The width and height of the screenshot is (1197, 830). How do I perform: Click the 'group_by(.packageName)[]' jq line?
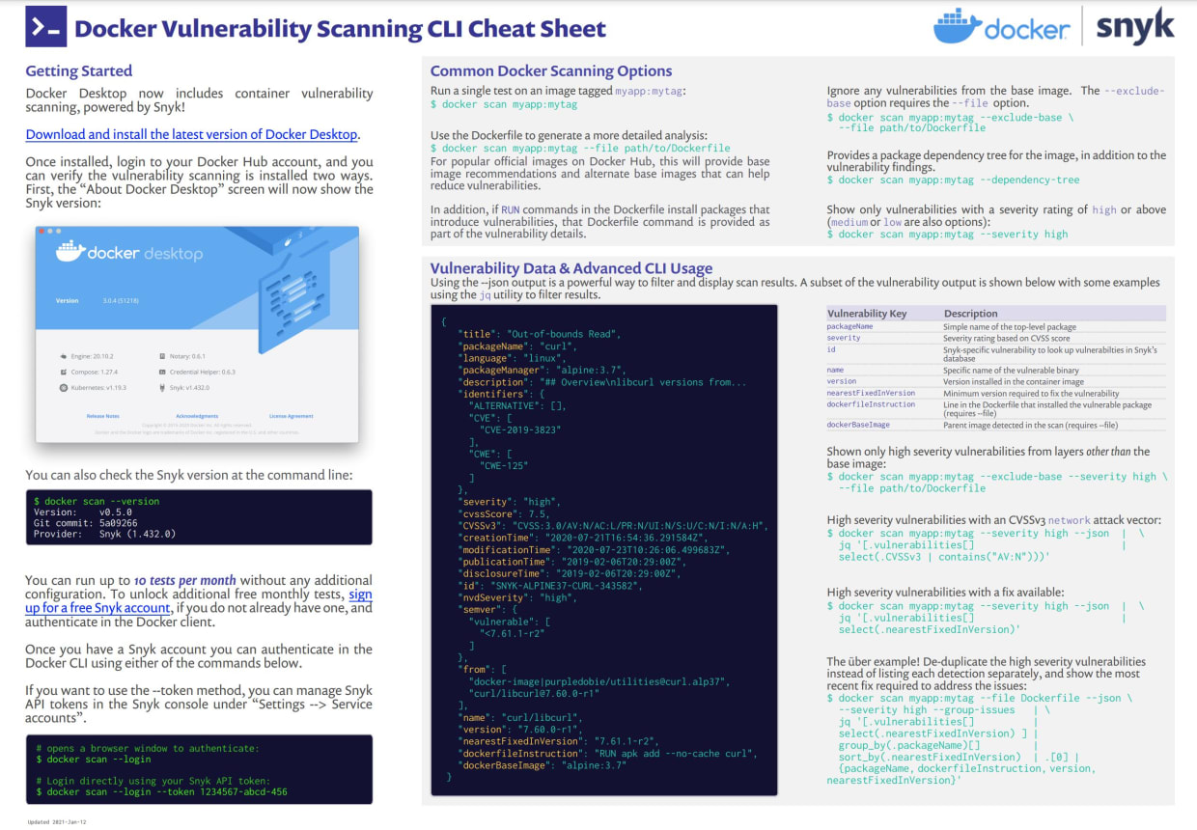909,746
